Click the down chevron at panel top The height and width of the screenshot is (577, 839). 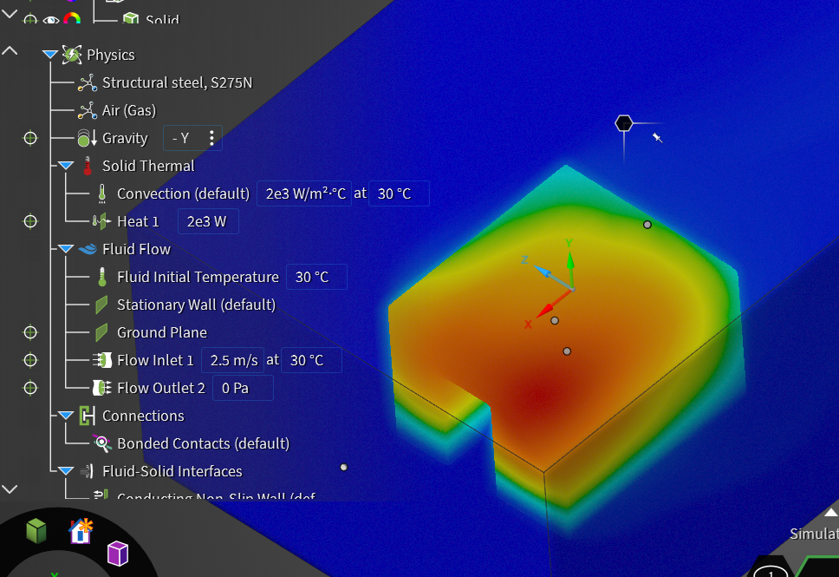[x=10, y=14]
